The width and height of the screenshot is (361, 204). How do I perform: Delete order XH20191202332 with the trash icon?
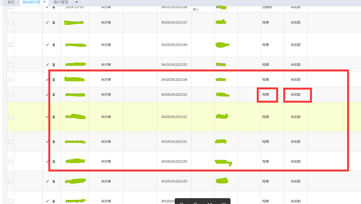coord(54,117)
